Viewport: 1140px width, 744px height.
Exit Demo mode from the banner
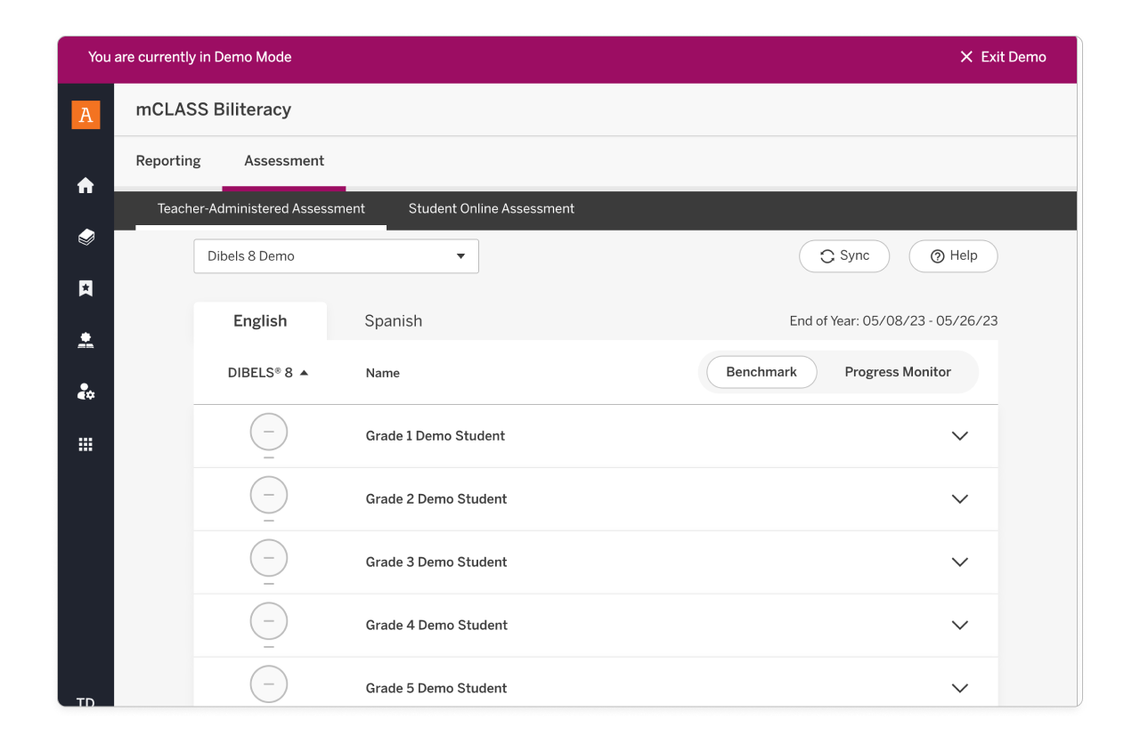[1003, 57]
